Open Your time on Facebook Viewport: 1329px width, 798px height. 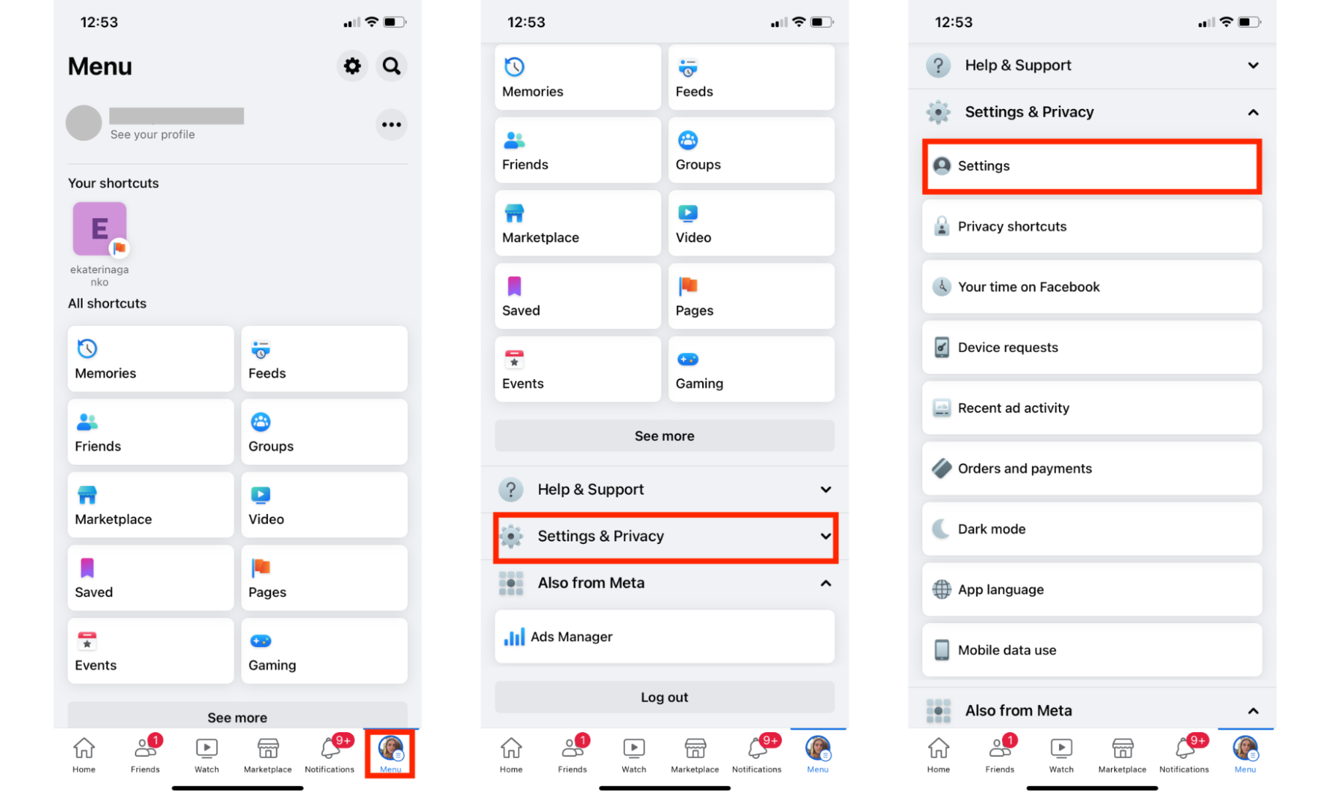pyautogui.click(x=1092, y=287)
